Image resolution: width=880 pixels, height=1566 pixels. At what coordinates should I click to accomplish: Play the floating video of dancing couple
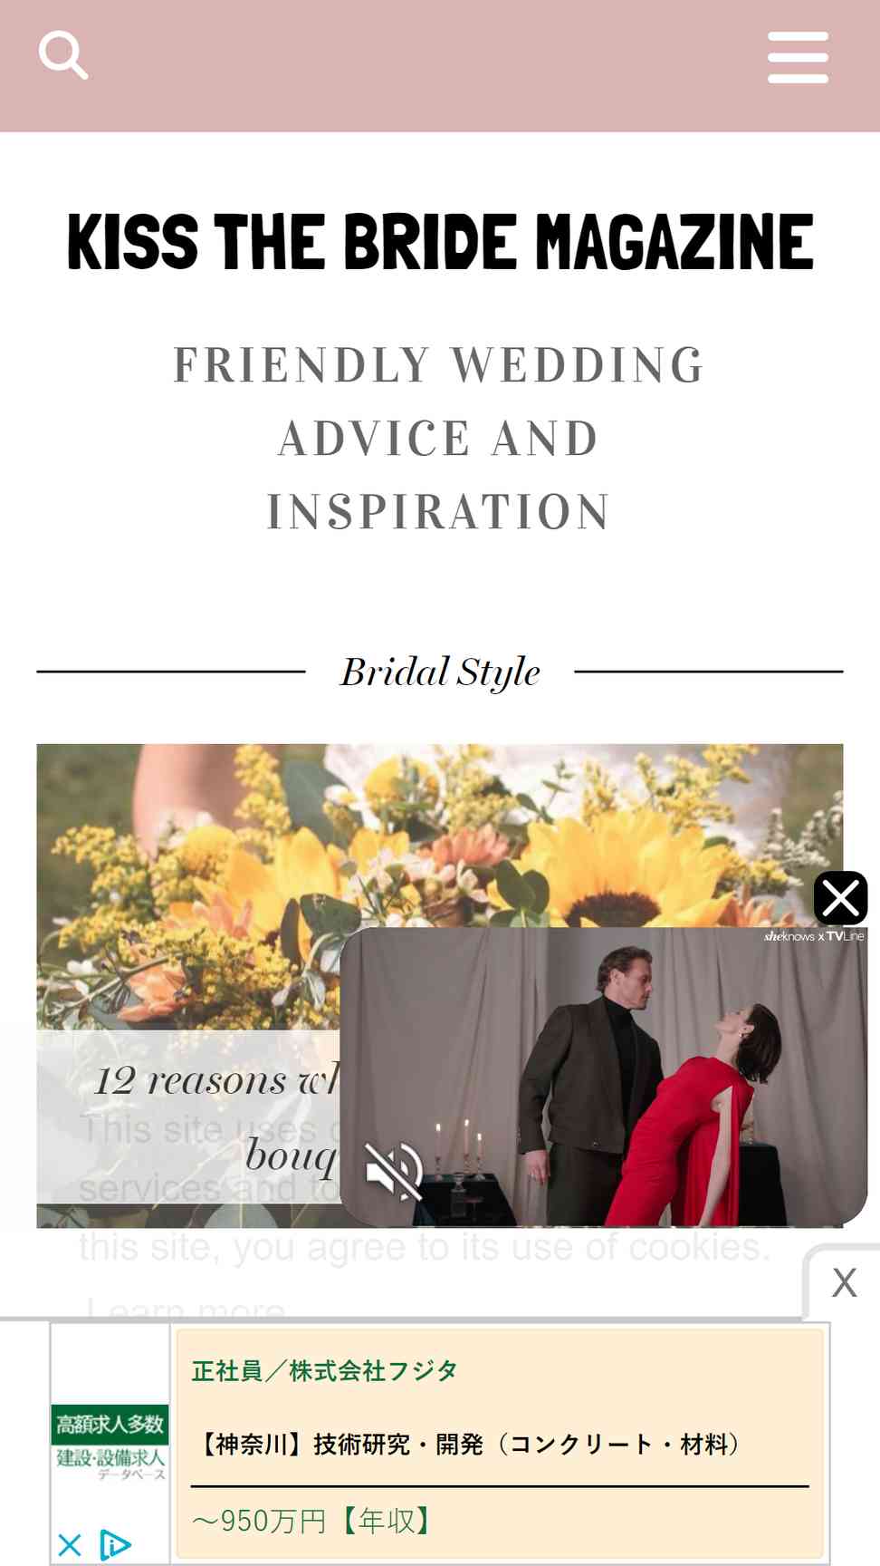click(x=604, y=1077)
